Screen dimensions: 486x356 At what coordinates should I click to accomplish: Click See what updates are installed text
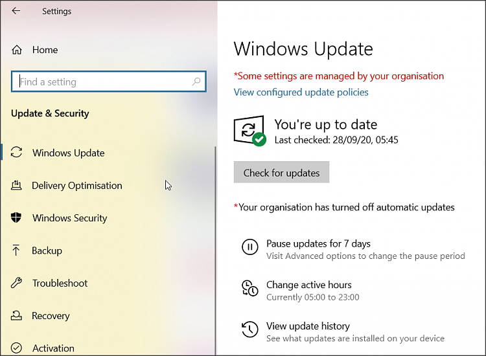[x=355, y=339]
